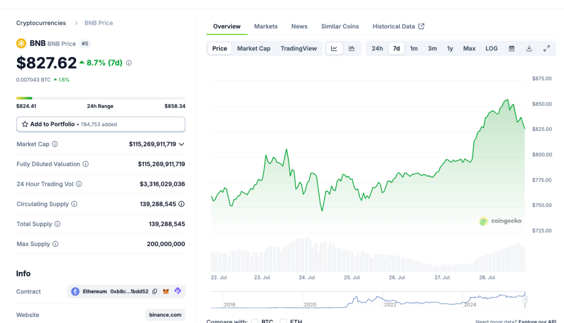
Task: Click the purple diamond icon after MetaMask
Action: coord(178,291)
